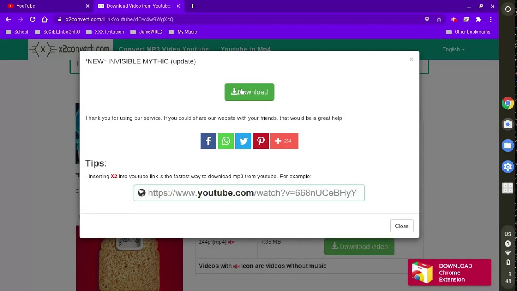Screen dimensions: 517x291
Task: Close the dialog with the X icon
Action: pyautogui.click(x=411, y=59)
